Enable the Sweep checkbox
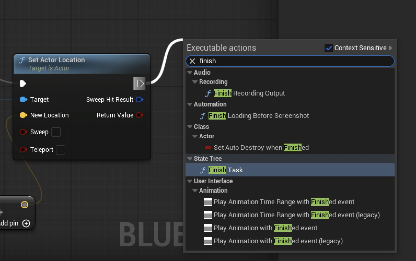 (56, 132)
